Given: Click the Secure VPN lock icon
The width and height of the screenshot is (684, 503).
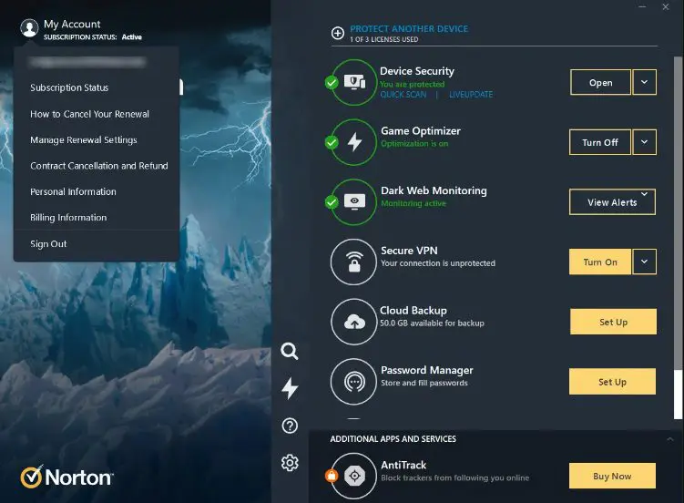Looking at the screenshot, I should click(353, 262).
